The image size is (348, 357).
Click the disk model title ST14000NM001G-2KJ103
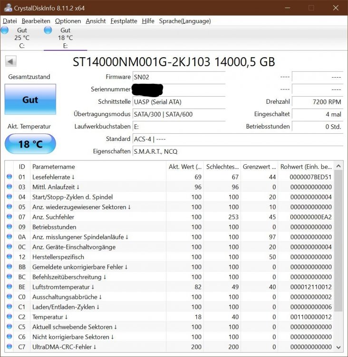point(141,62)
